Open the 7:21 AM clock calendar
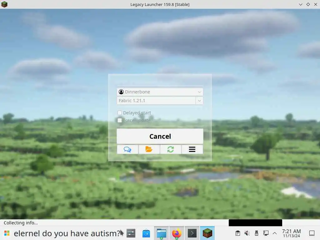Viewport: 320px width, 240px height. click(x=292, y=233)
